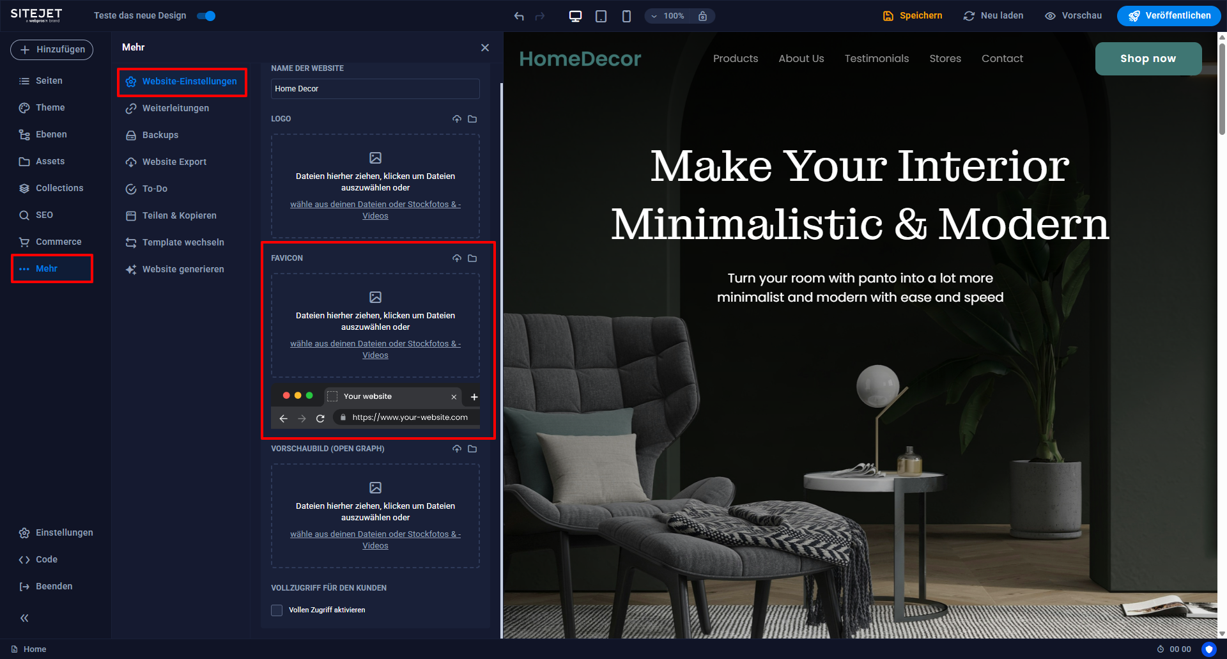This screenshot has height=659, width=1227.
Task: Open the Hinzufügen add menu
Action: [52, 49]
